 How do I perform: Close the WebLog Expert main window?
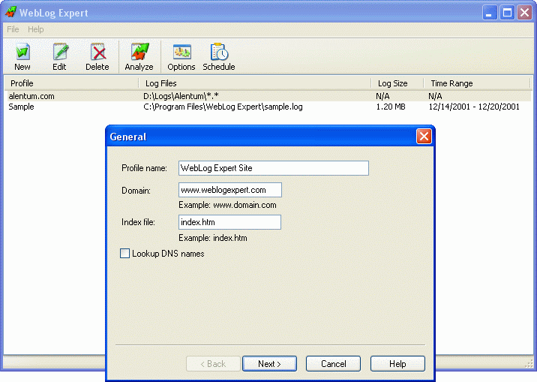click(524, 13)
